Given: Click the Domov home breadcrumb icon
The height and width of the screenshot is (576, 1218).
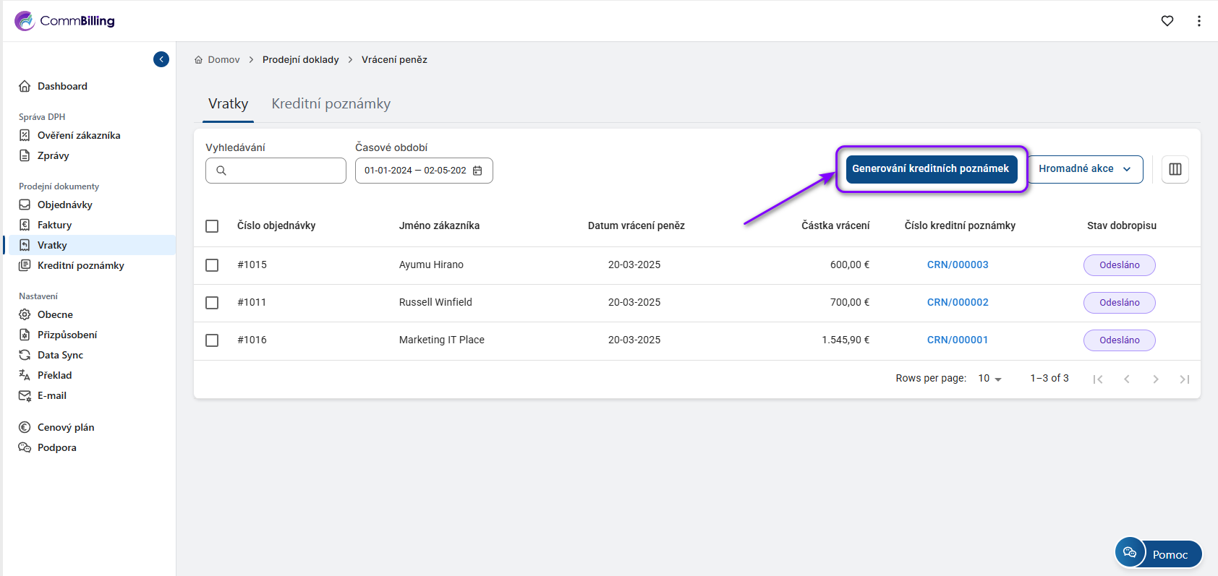Looking at the screenshot, I should point(198,60).
